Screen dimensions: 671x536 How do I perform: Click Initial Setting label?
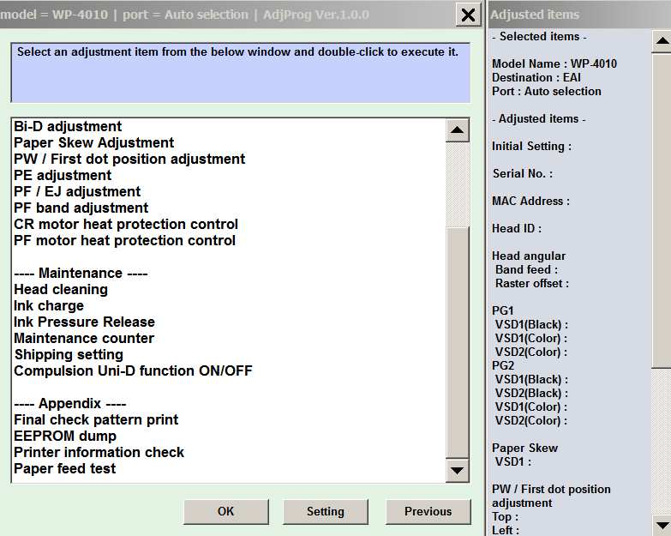(x=531, y=147)
